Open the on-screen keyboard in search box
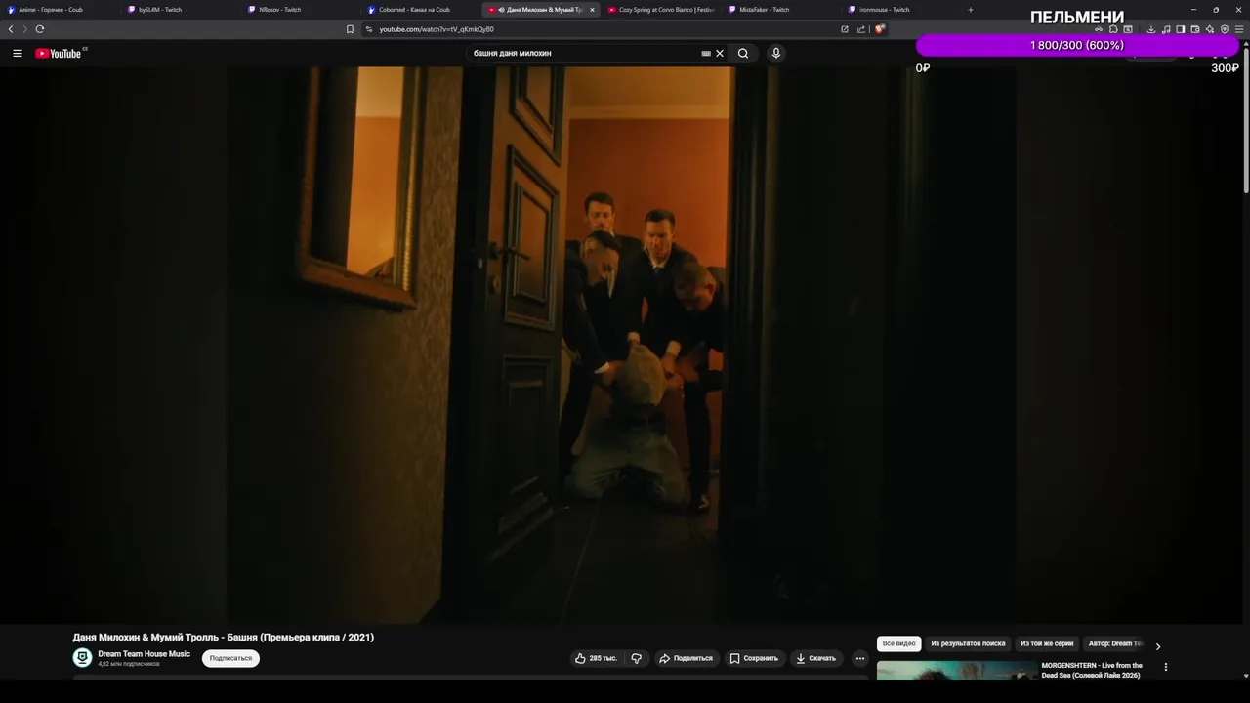Screen dimensions: 1250x703 pos(706,53)
